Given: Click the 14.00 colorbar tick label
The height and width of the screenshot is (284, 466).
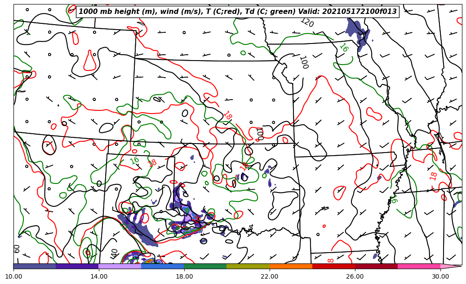Looking at the screenshot, I should pos(99,276).
